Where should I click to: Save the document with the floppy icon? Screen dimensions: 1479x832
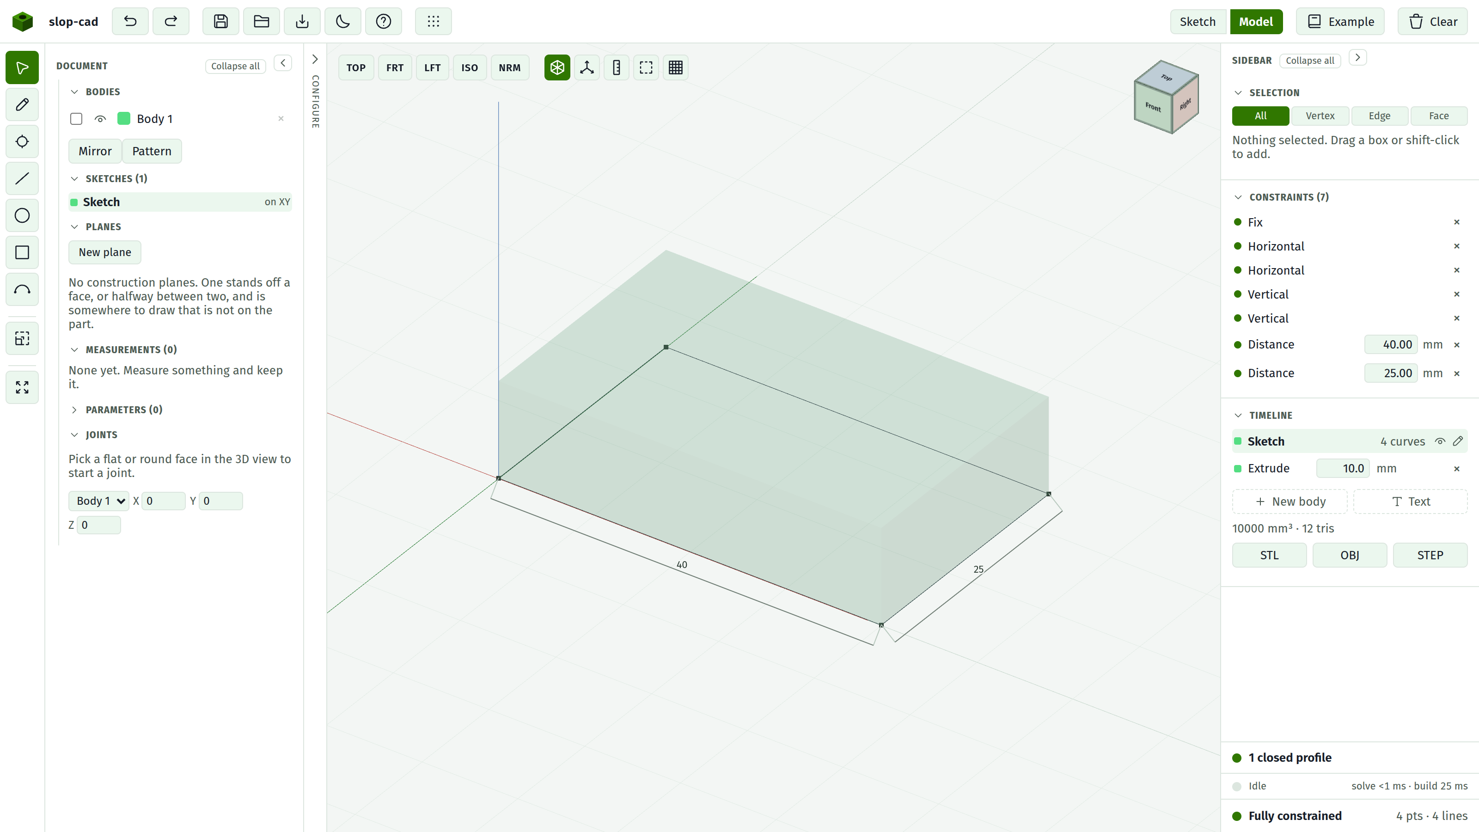pyautogui.click(x=220, y=21)
